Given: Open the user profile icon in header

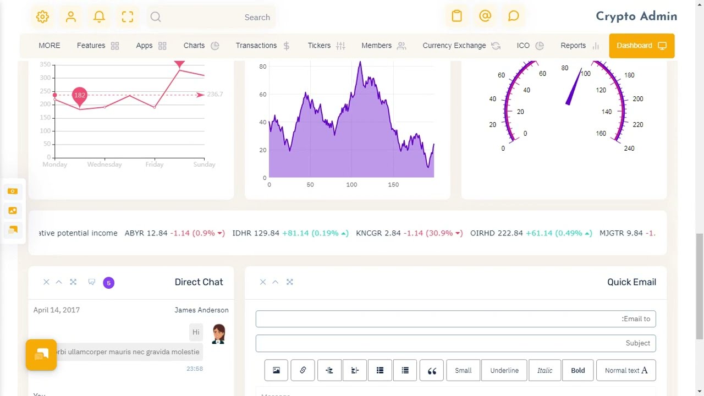Looking at the screenshot, I should 71,16.
